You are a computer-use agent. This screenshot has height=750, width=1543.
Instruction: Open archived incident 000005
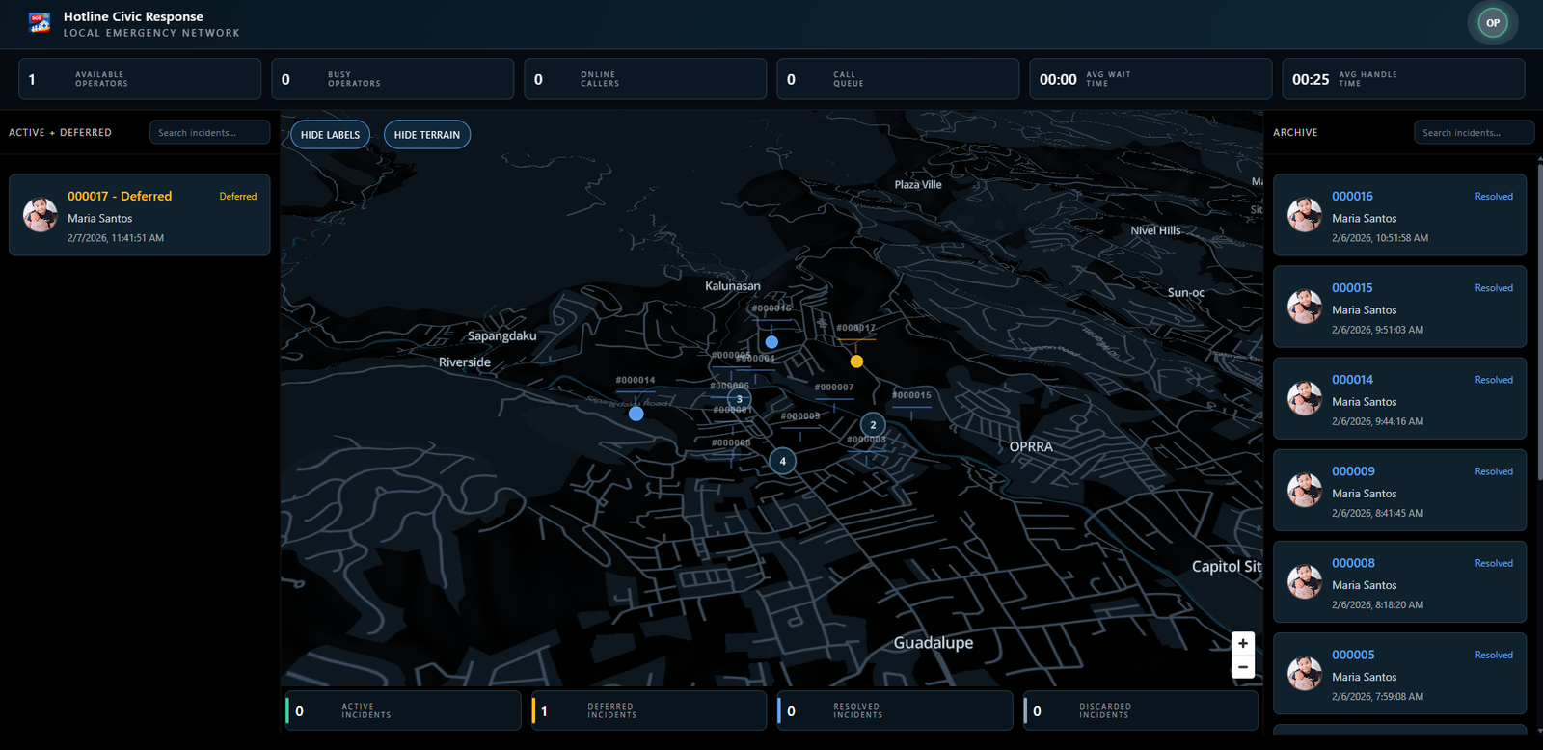tap(1399, 673)
